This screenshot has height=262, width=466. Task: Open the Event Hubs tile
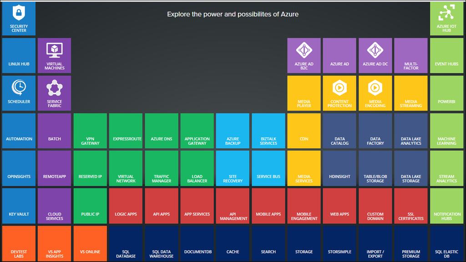[447, 55]
